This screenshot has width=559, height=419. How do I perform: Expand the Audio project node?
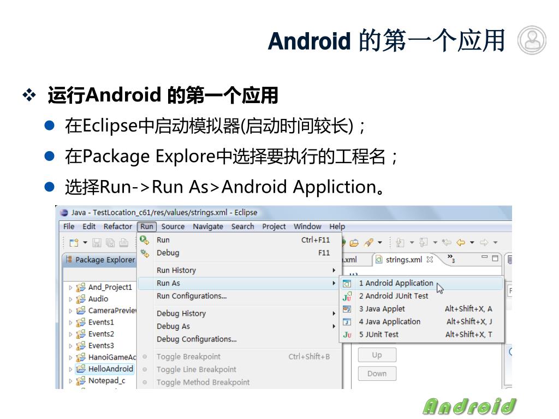coord(70,299)
